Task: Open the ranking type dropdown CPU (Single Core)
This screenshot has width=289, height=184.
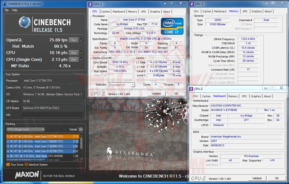Action: pyautogui.click(x=26, y=129)
